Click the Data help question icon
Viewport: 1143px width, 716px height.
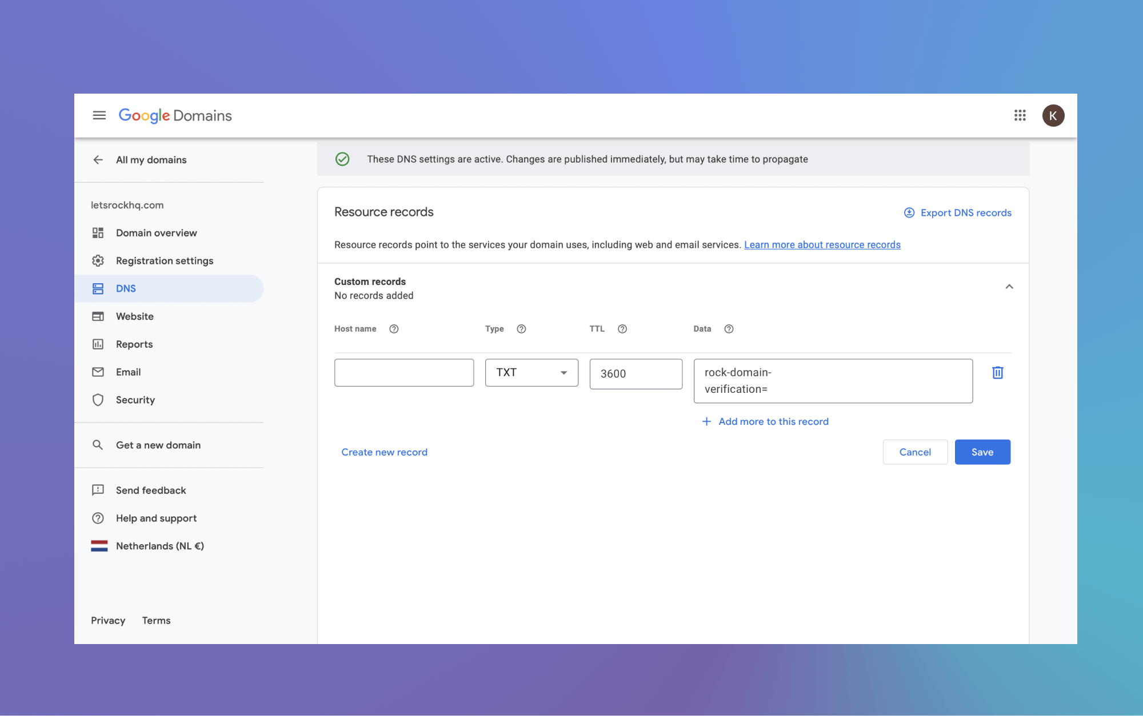click(x=729, y=329)
